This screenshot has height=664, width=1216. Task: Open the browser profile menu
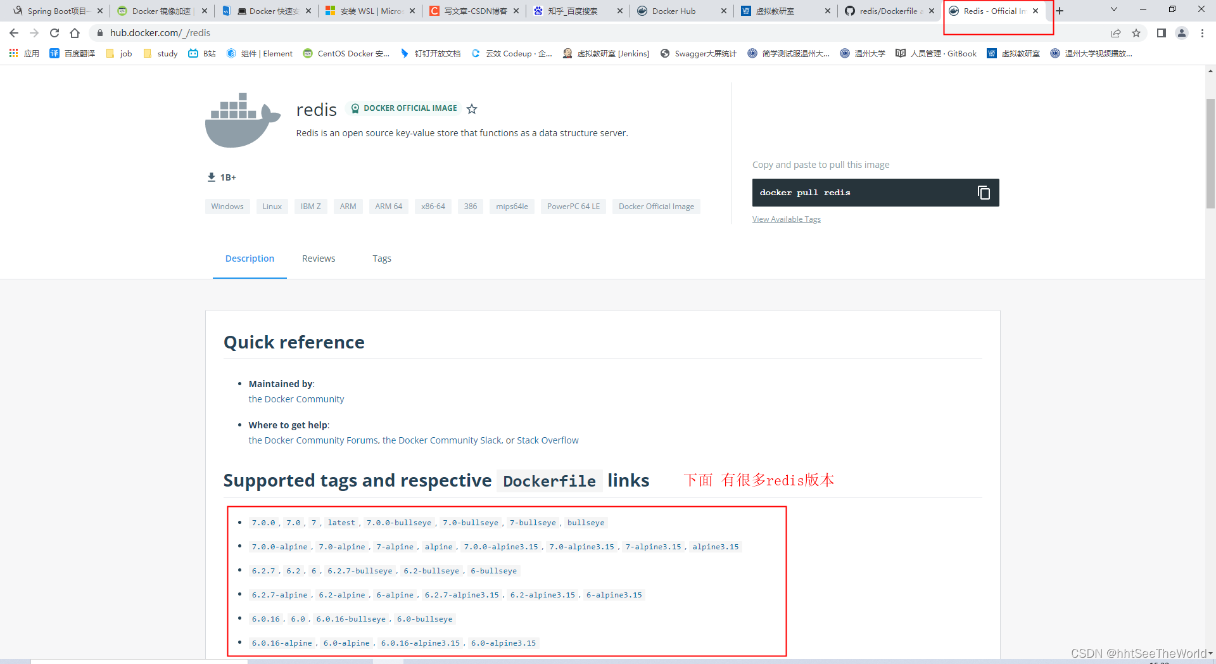pyautogui.click(x=1182, y=33)
